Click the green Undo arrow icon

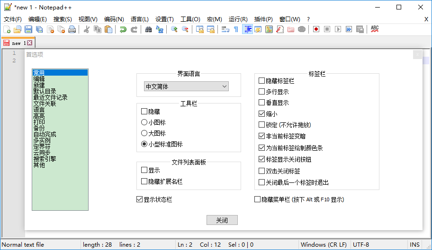[123, 29]
